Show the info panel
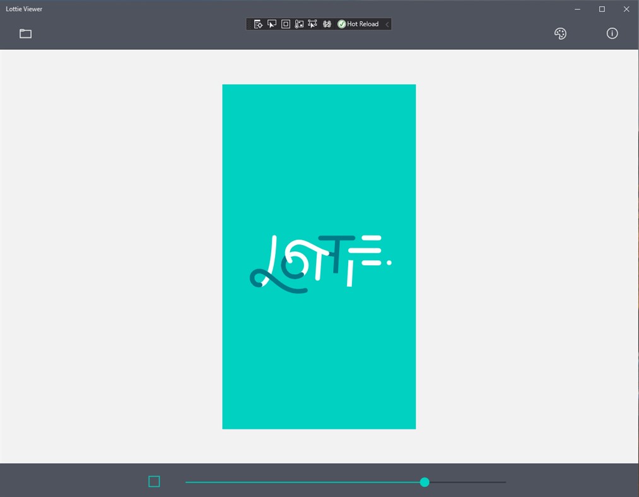639x497 pixels. point(612,33)
